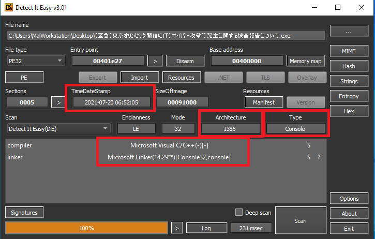Open the Hash calculation window

coord(349,67)
